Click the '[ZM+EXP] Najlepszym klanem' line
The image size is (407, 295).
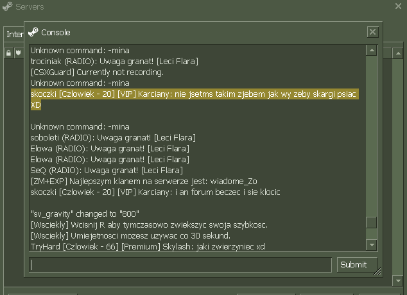144,181
